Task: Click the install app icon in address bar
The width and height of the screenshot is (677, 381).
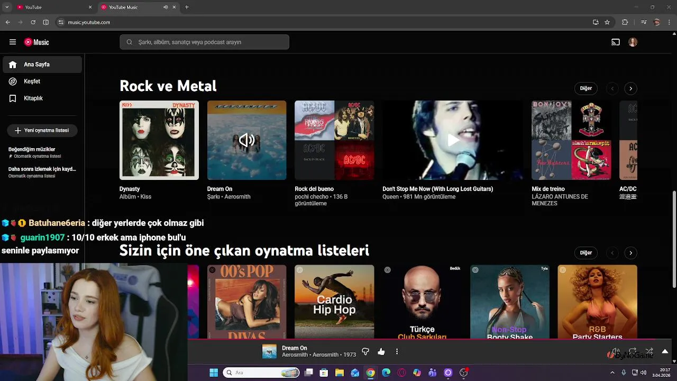Action: [596, 22]
